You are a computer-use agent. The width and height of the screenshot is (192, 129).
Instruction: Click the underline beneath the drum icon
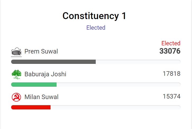16,57
